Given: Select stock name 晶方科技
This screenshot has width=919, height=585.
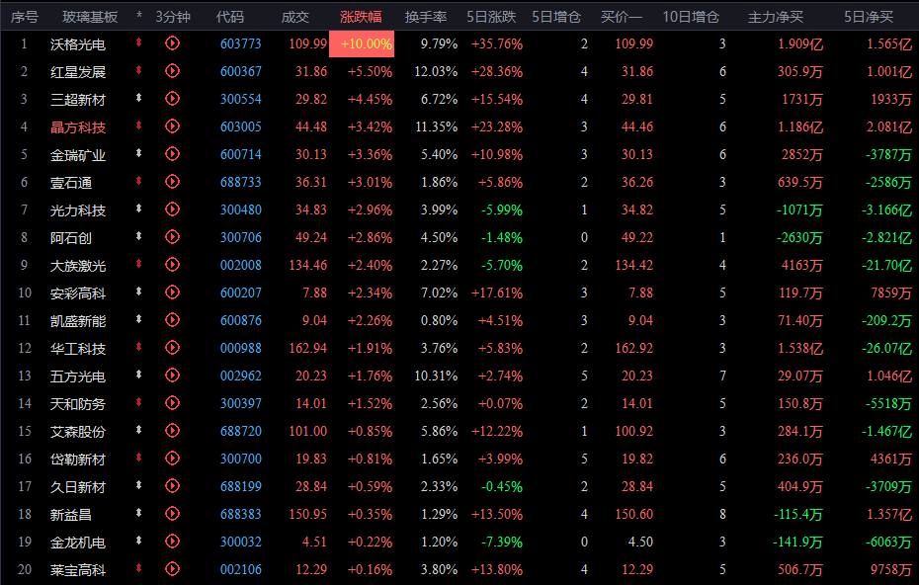Looking at the screenshot, I should [78, 127].
